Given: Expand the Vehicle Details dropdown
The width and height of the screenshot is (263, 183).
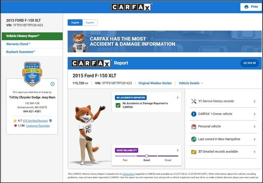Looking at the screenshot, I should [x=191, y=83].
